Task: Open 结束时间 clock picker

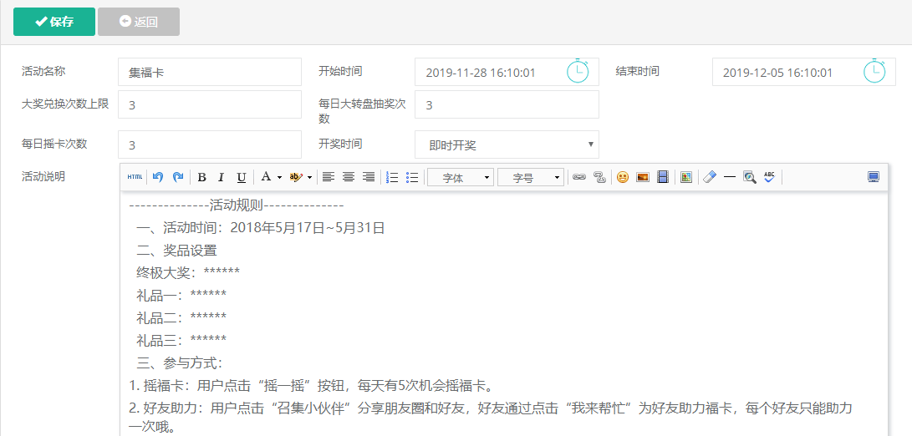Action: click(x=874, y=72)
